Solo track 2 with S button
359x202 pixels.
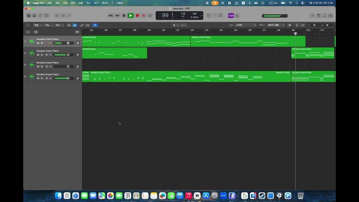[42, 55]
